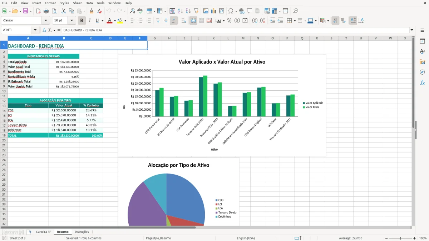Click the AutoFilter funnel icon
This screenshot has width=429, height=241.
(196, 11)
